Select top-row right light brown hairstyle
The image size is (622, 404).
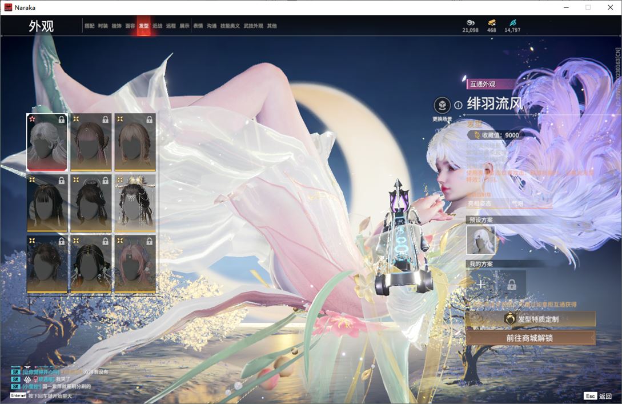(x=135, y=142)
